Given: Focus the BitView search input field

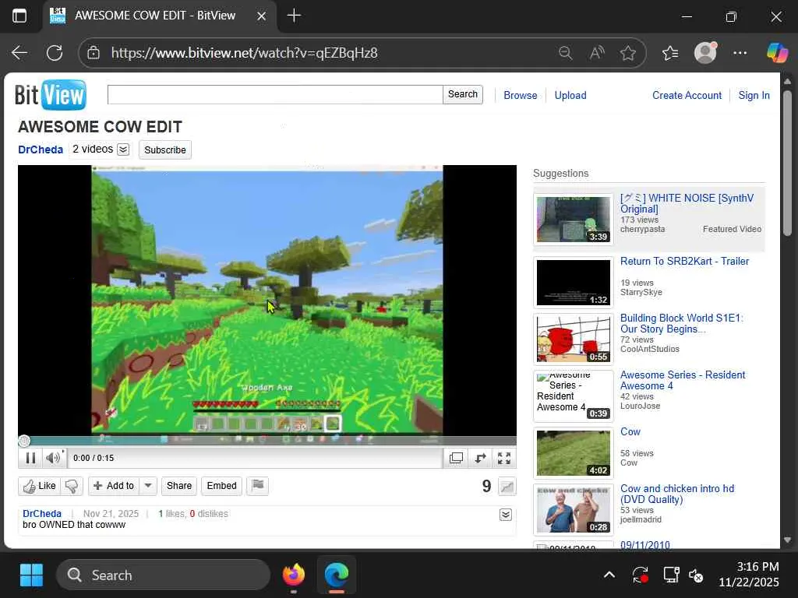Looking at the screenshot, I should click(x=275, y=94).
